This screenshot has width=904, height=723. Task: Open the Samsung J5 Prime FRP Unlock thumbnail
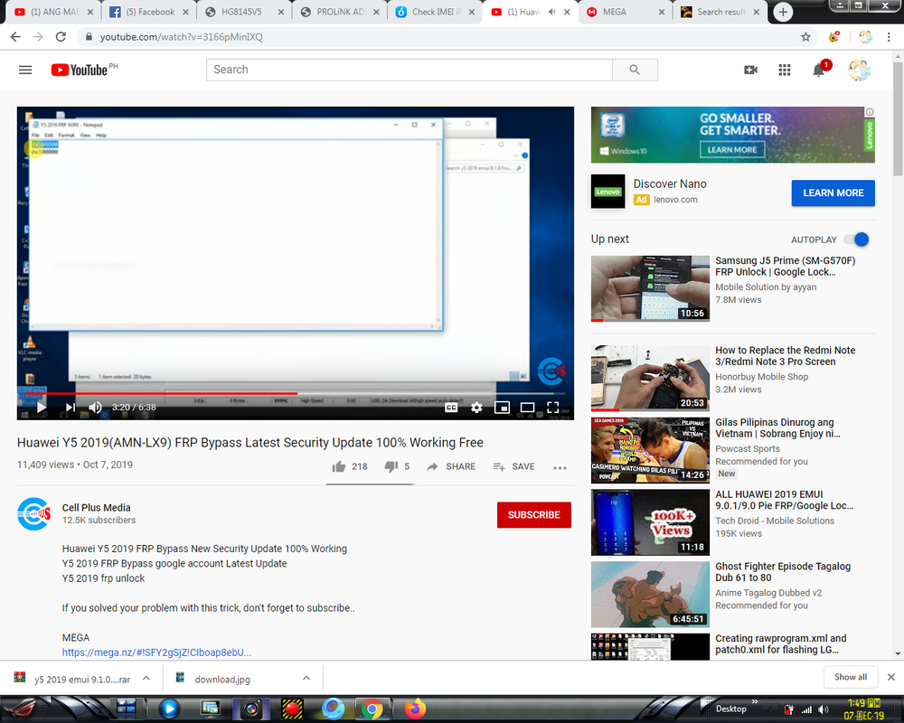(x=650, y=288)
